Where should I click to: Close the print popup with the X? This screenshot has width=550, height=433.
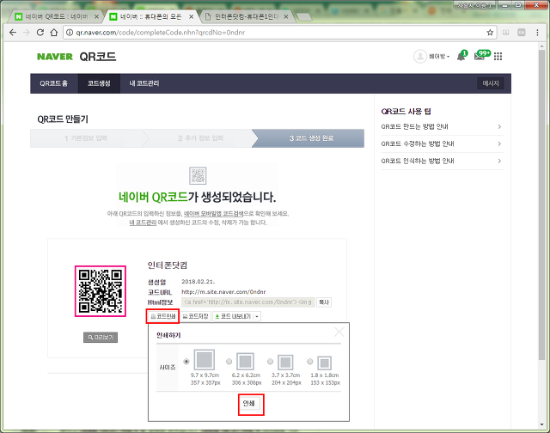click(x=339, y=332)
